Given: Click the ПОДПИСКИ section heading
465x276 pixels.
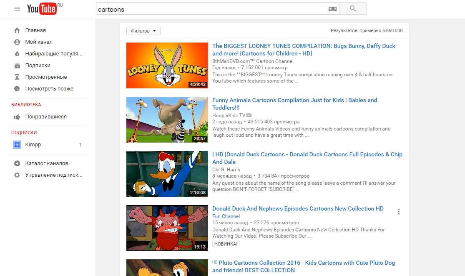Looking at the screenshot, I should [24, 133].
